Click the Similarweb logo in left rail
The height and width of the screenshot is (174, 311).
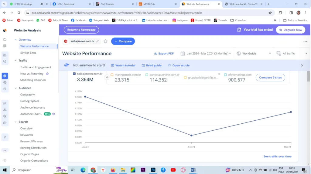pyautogui.click(x=5, y=31)
